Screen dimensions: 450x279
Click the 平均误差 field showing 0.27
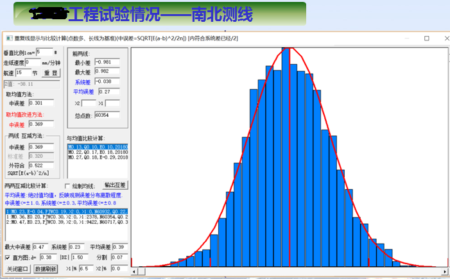[x=109, y=92]
